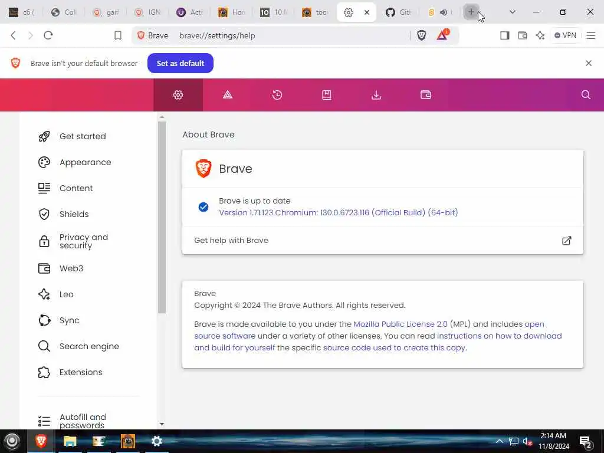Click the taskbar volume speaker icon
This screenshot has width=604, height=453.
(527, 441)
